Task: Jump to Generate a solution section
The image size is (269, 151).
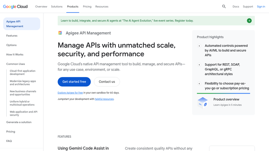Action: point(19,122)
